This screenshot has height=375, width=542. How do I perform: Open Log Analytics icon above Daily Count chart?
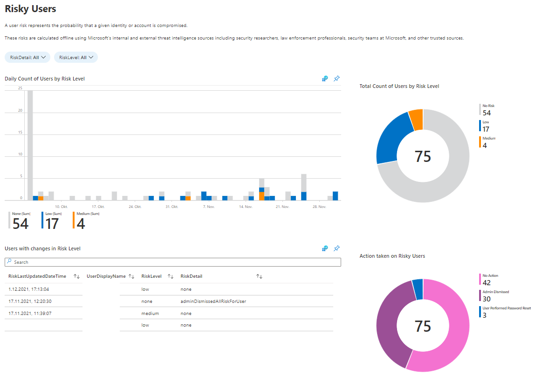324,79
